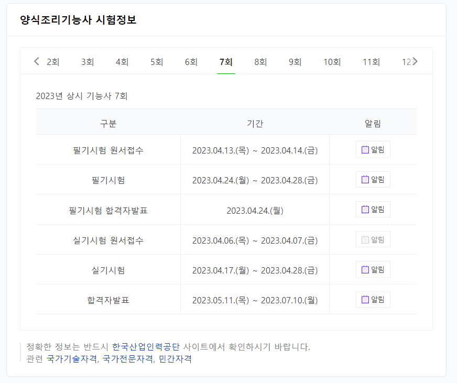Open the 한국산업인력공단 site link
The width and height of the screenshot is (457, 383).
click(146, 347)
